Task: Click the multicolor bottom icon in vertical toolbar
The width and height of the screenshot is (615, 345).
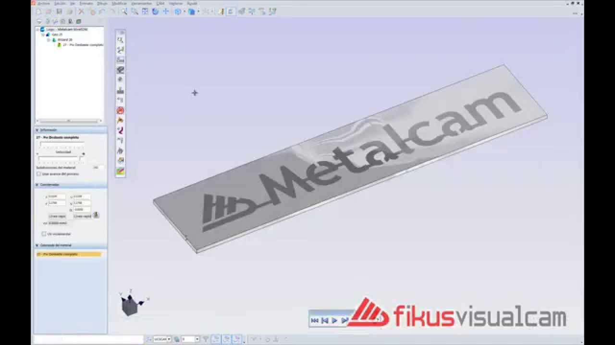Action: coord(121,171)
